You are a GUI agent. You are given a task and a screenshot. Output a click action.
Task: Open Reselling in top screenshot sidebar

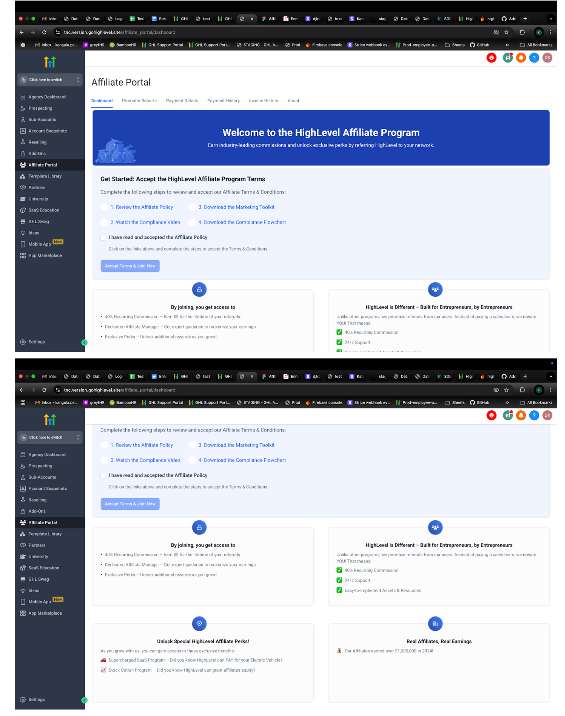(x=37, y=142)
